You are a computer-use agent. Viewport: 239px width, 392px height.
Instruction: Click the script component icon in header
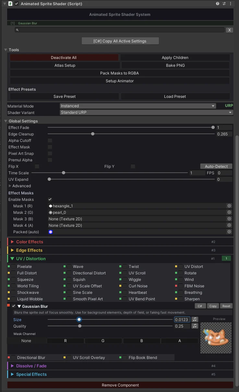tap(10, 4)
